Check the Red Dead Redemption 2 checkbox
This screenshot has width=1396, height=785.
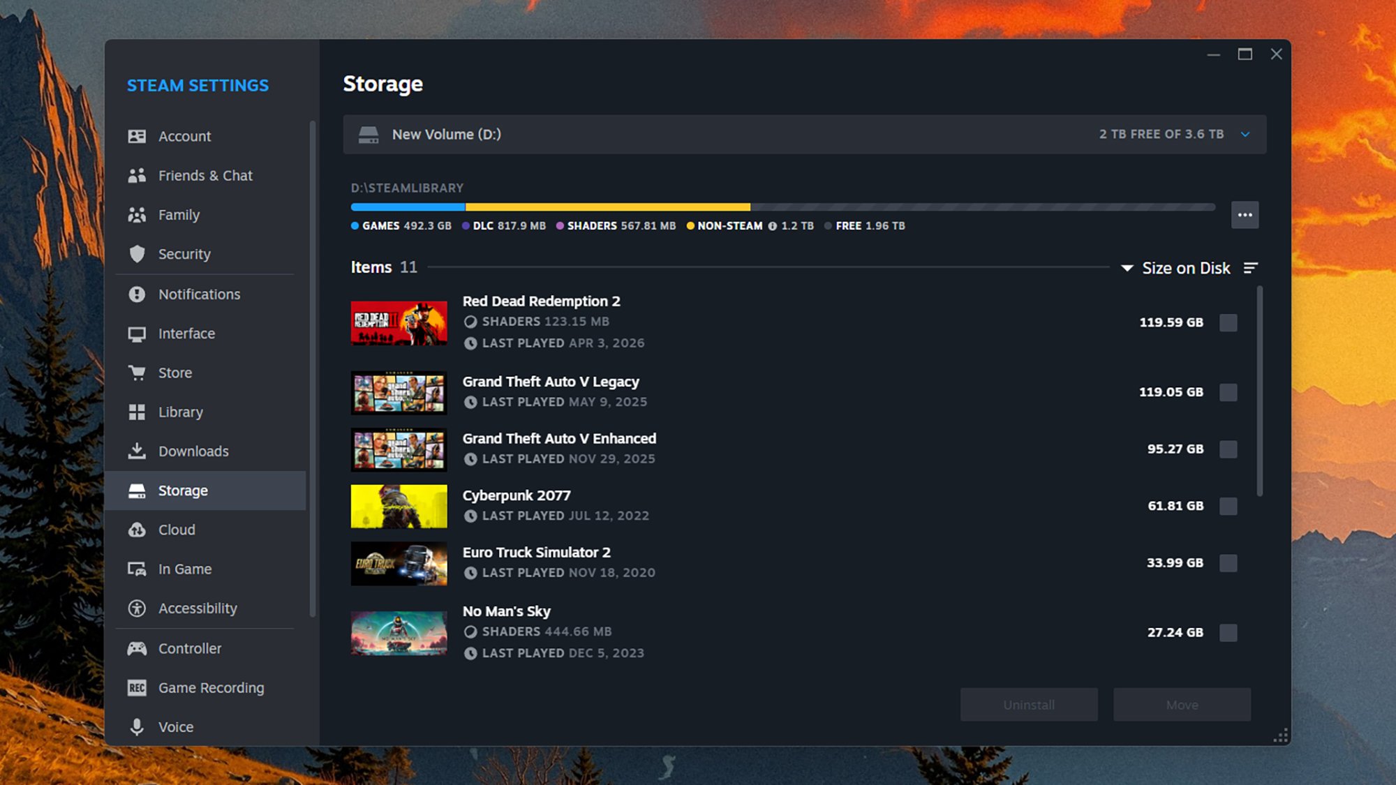(1228, 322)
